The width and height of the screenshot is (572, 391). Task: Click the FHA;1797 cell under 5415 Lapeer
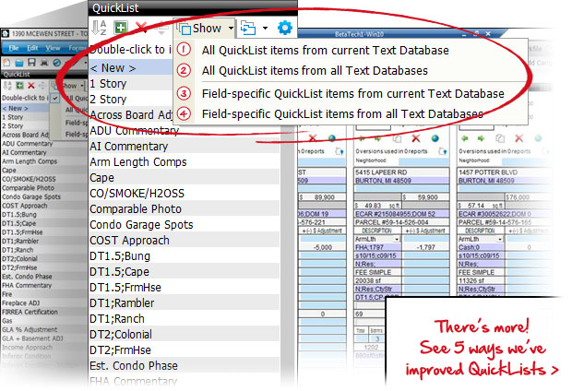click(377, 247)
